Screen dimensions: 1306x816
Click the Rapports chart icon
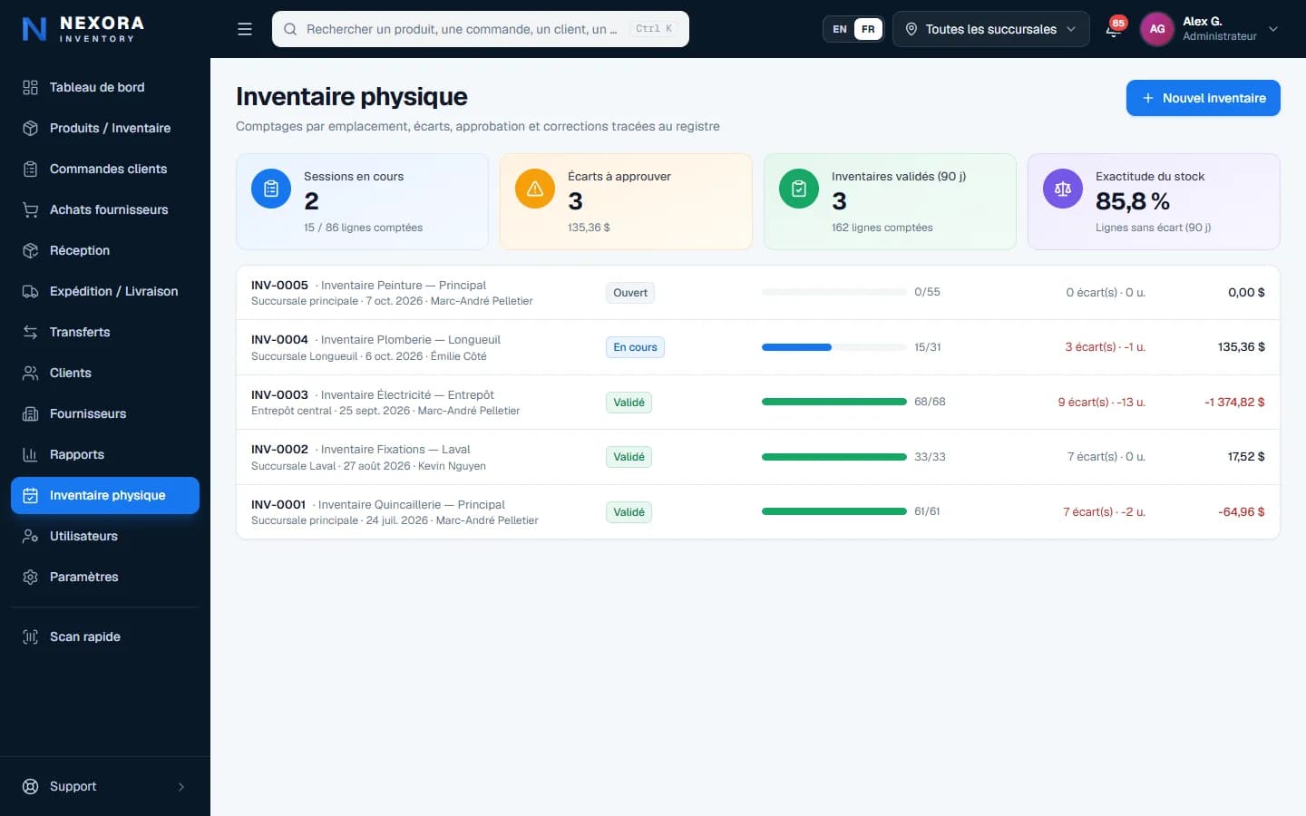click(x=30, y=454)
